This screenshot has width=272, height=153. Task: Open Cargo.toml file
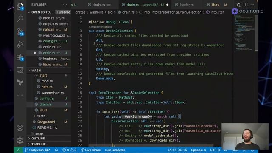49,122
